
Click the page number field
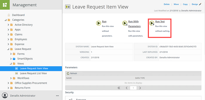point(133,88)
